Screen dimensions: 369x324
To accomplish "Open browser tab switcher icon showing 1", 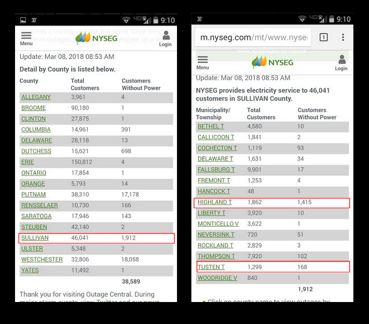I will (x=323, y=37).
